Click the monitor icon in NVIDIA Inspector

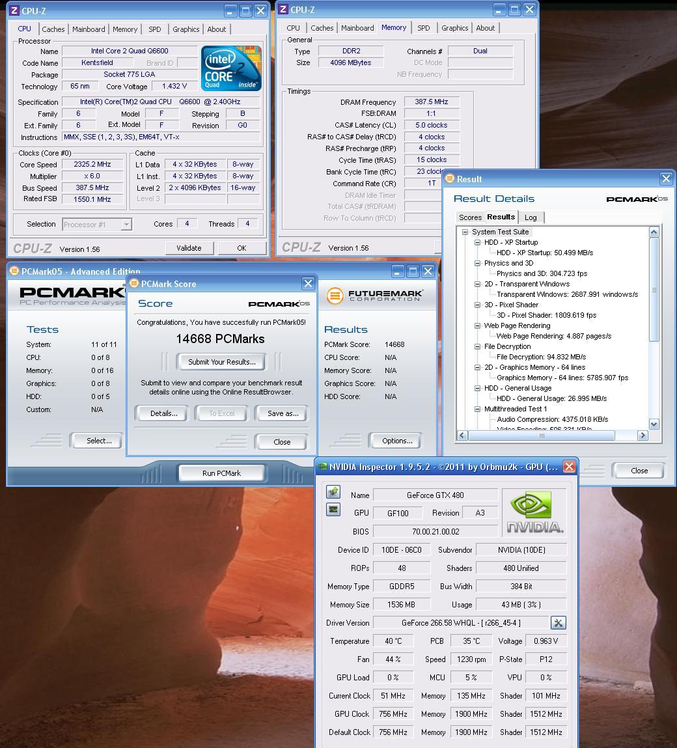(333, 510)
